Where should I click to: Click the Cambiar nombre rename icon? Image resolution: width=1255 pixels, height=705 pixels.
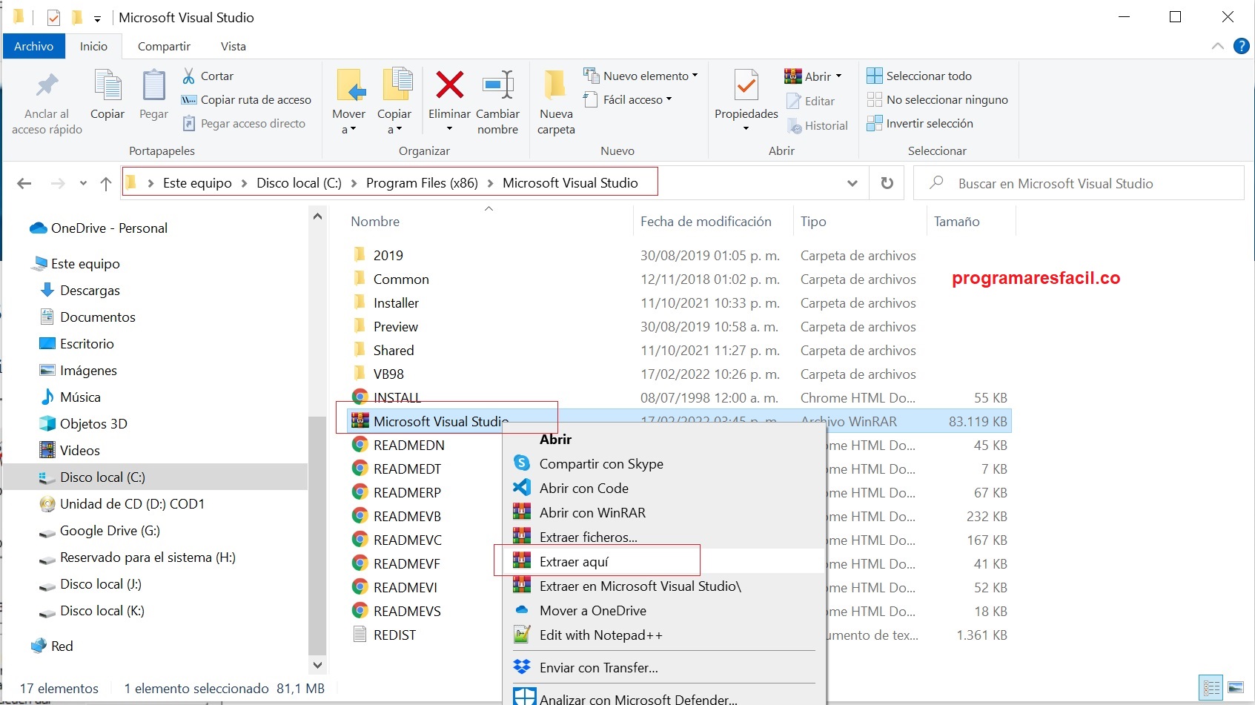coord(497,86)
